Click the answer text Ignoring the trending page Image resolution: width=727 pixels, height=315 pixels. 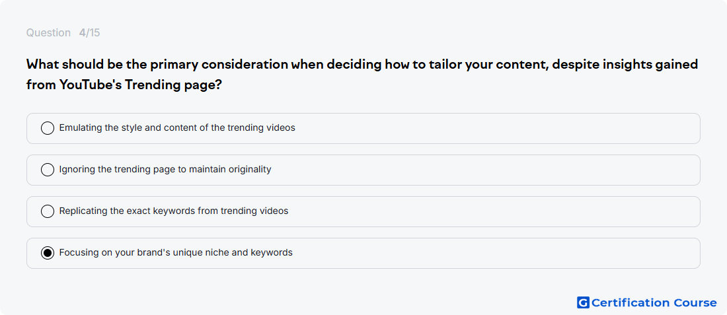click(x=165, y=170)
